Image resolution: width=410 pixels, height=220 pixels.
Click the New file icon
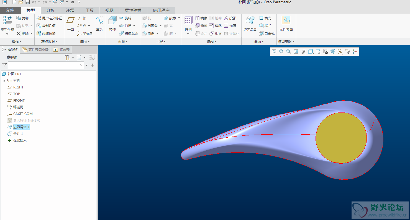pyautogui.click(x=14, y=2)
